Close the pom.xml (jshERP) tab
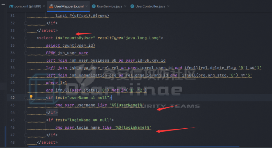 coord(44,6)
